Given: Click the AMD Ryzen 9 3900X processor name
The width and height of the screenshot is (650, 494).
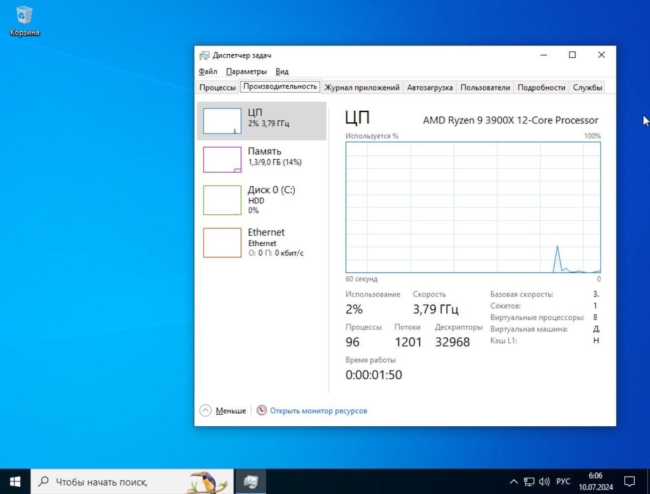Looking at the screenshot, I should pos(511,120).
